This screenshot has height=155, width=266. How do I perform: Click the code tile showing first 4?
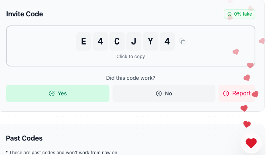click(100, 41)
